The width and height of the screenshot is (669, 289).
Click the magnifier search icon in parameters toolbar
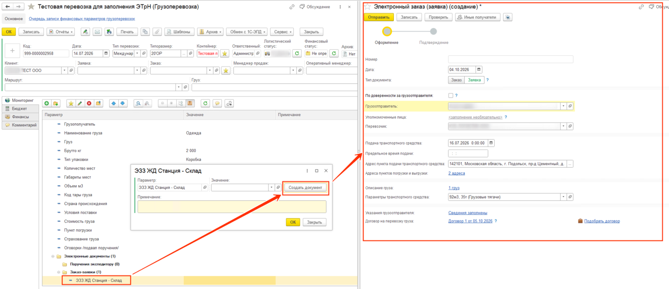pyautogui.click(x=138, y=103)
